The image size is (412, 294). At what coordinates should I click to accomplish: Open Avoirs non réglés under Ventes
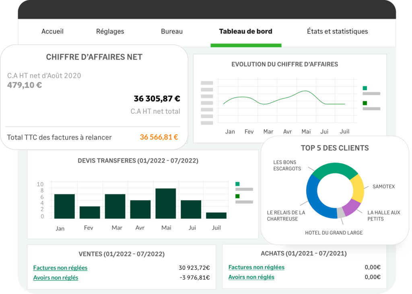[x=56, y=278]
